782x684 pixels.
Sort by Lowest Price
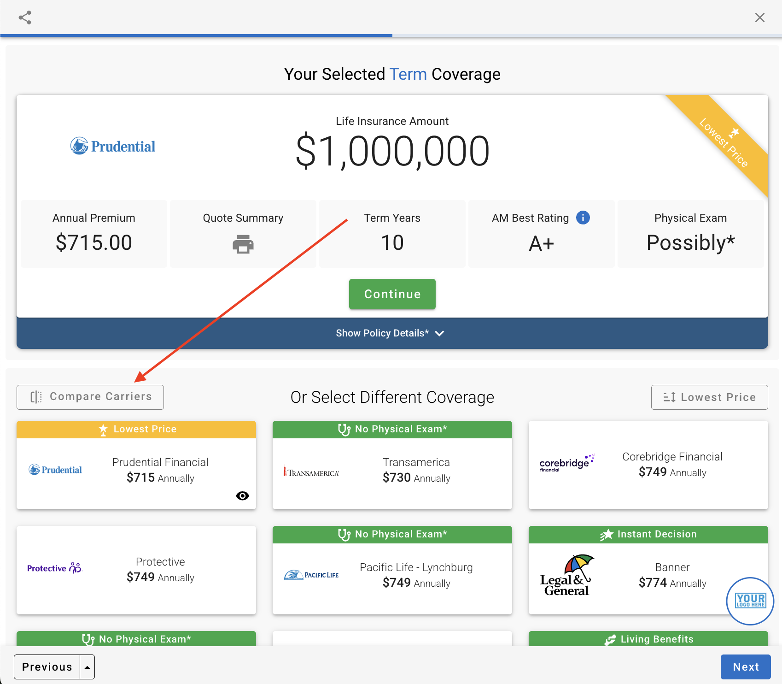click(x=710, y=397)
